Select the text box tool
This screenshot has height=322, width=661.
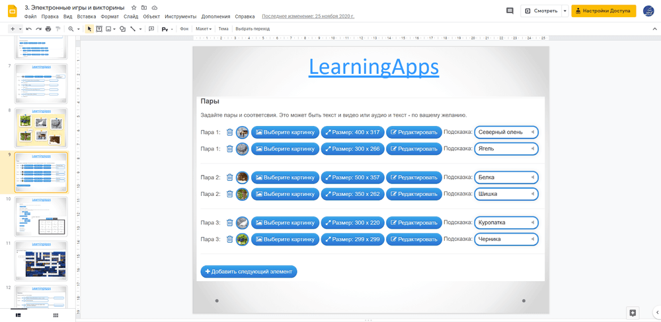click(99, 29)
